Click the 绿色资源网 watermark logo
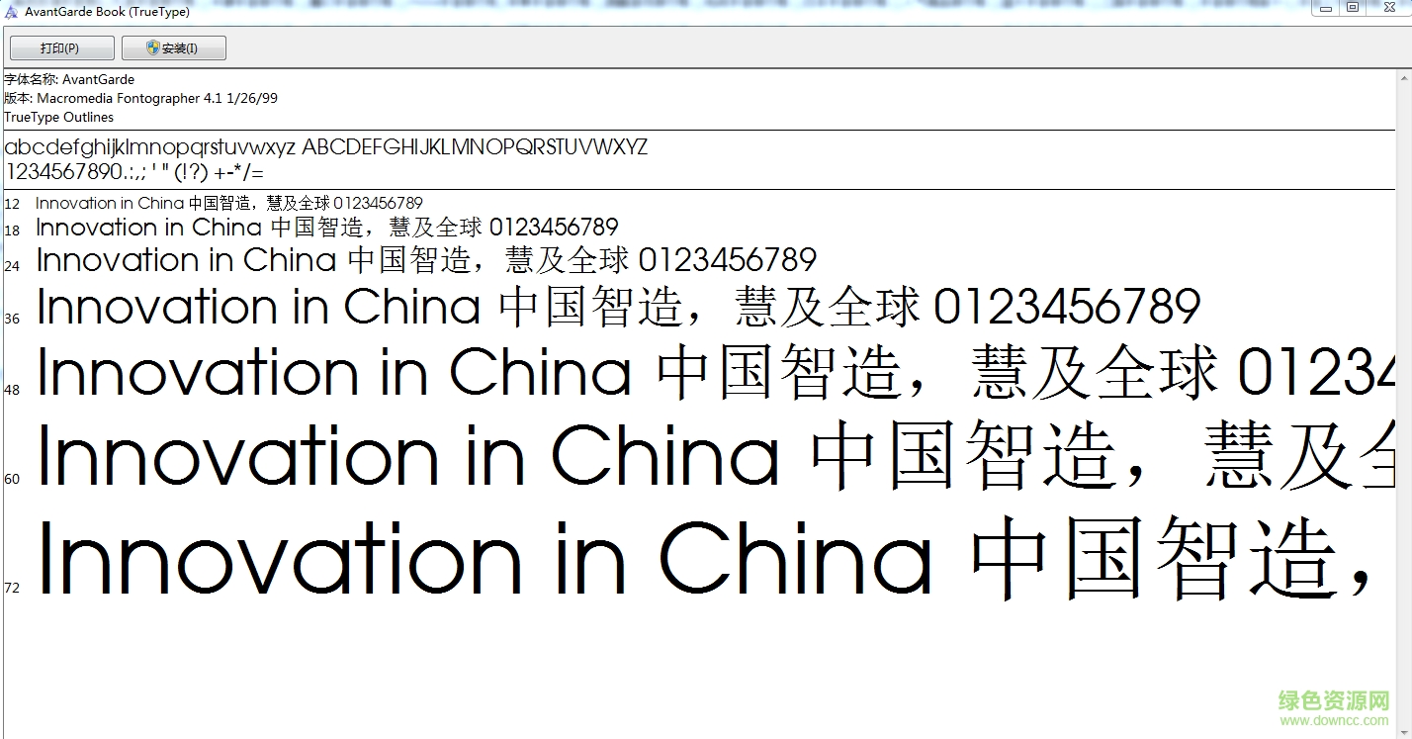This screenshot has width=1412, height=739. pos(1333,706)
